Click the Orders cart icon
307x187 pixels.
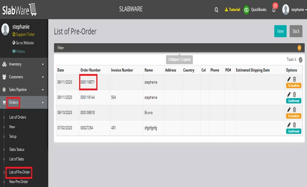pos(4,102)
